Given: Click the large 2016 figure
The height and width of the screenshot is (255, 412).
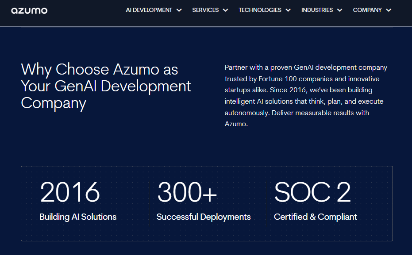Looking at the screenshot, I should coord(70,192).
